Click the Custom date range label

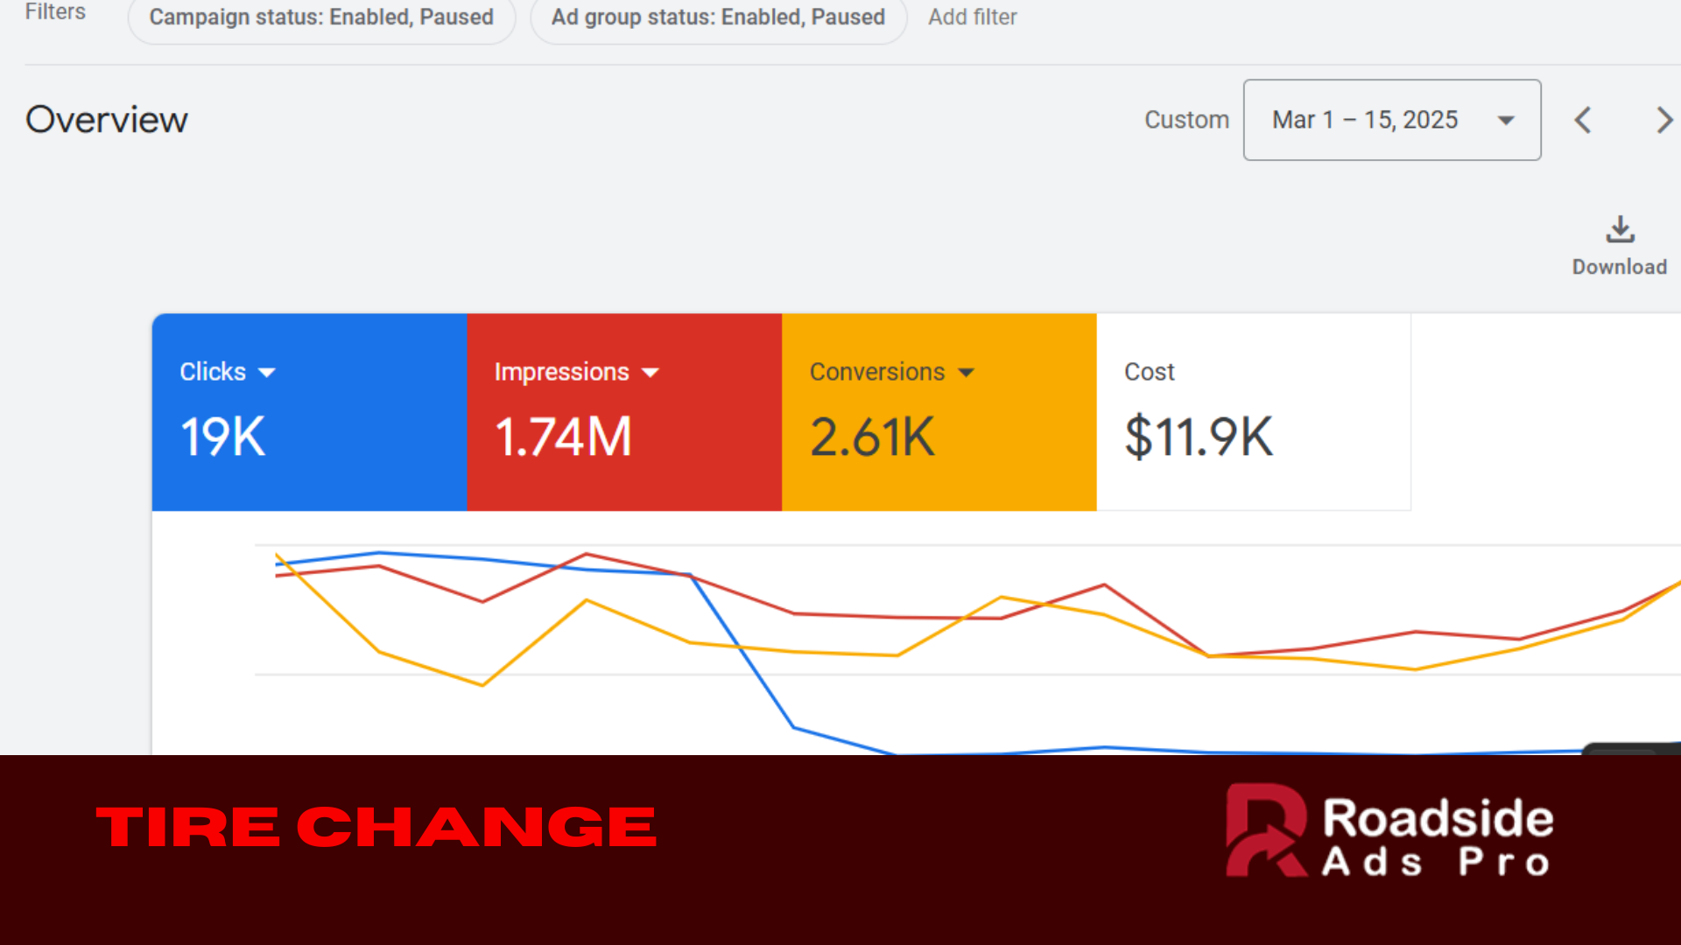1186,120
